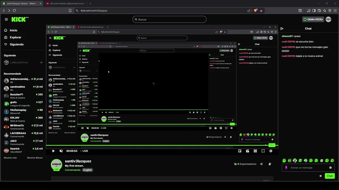Open recommended channel grafo

pyautogui.click(x=23, y=104)
